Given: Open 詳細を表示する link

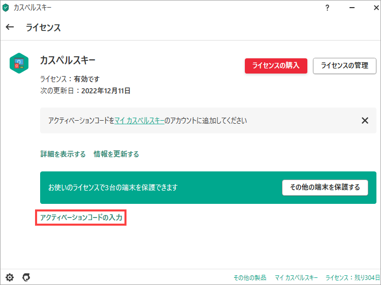Looking at the screenshot, I should coord(63,154).
